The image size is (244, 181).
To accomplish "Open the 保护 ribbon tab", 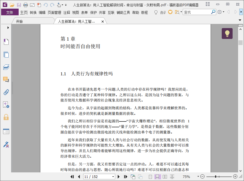I will (93, 13).
